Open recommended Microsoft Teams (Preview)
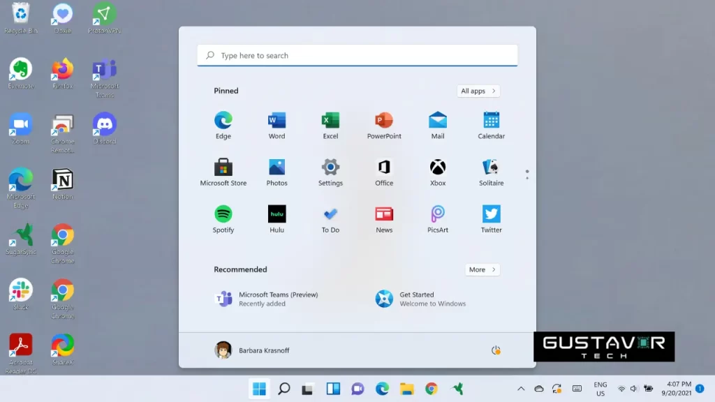Screen dimensions: 715x402 click(267, 299)
